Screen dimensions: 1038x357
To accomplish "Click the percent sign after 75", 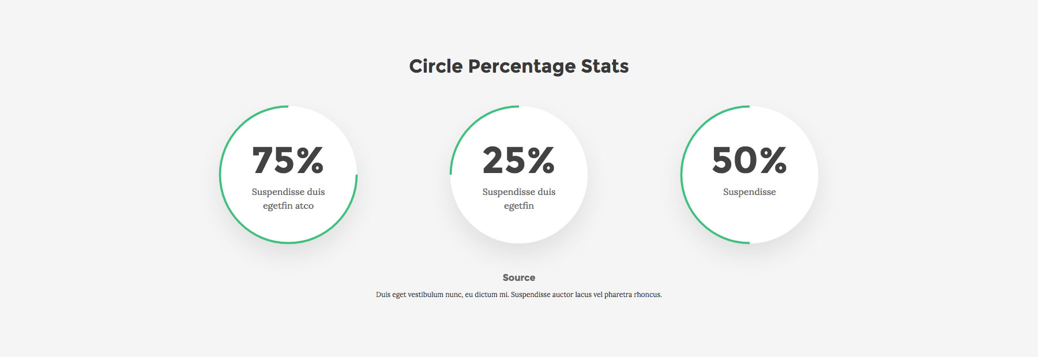I will 310,160.
